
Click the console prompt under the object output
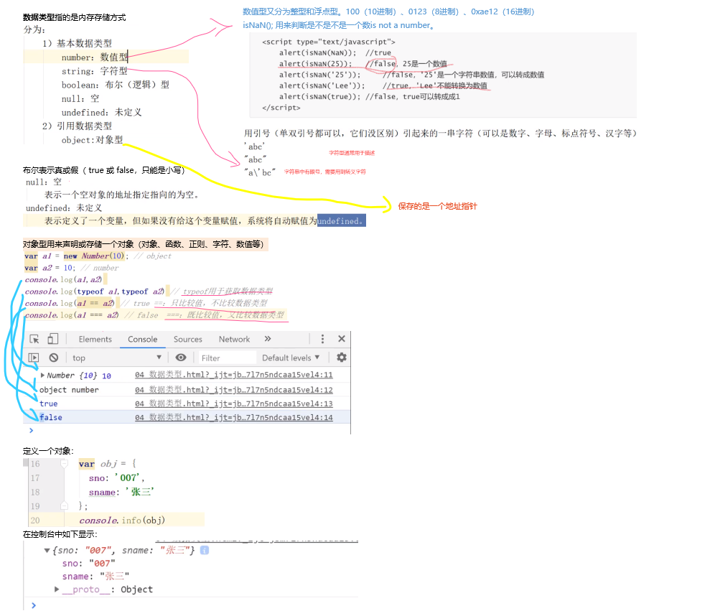tap(33, 605)
